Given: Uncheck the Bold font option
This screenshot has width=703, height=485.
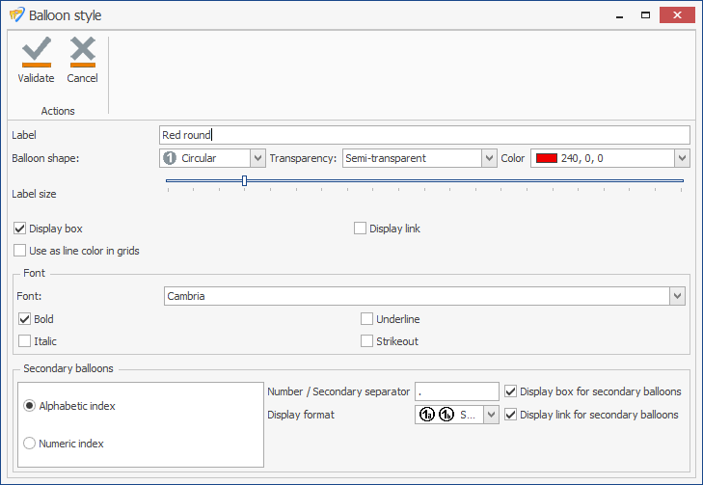Looking at the screenshot, I should click(24, 319).
